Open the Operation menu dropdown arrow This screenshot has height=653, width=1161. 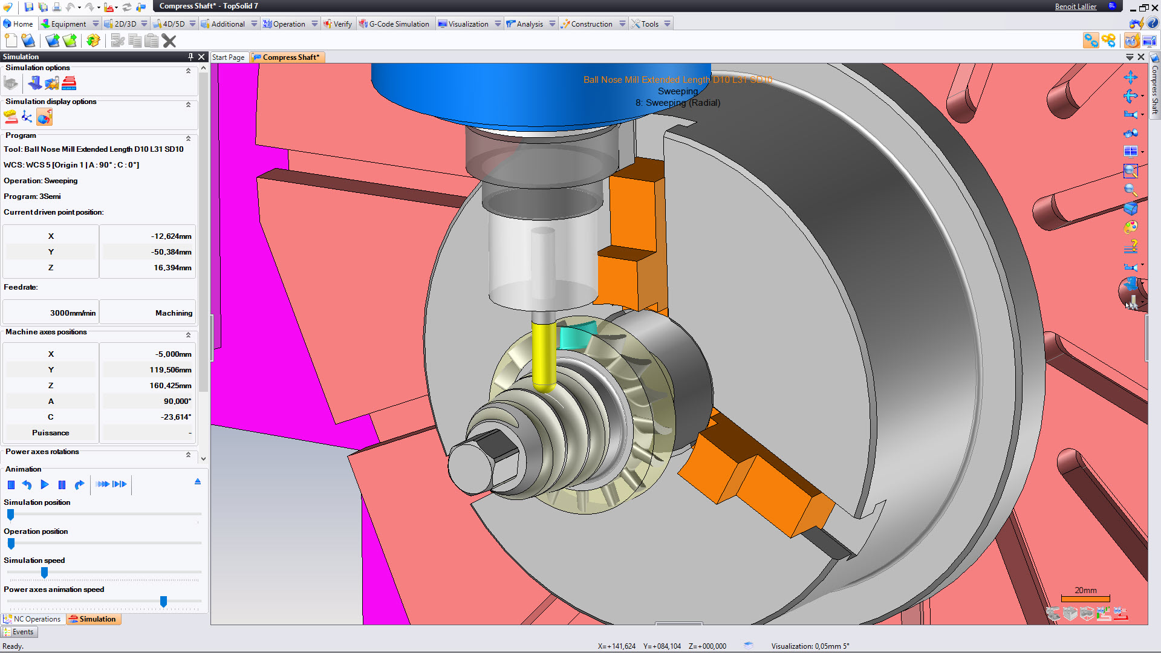click(x=314, y=24)
